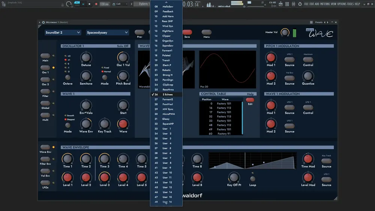Viewport: 375px width, 211px height.
Task: Toggle the envelope Loop switch
Action: (x=252, y=178)
